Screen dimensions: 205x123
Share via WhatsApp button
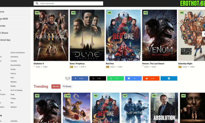tap(115, 78)
